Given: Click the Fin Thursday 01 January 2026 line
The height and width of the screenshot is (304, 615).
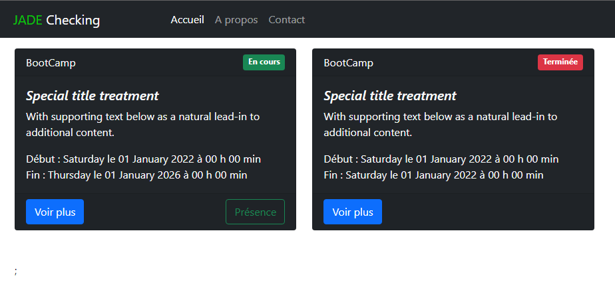Looking at the screenshot, I should tap(136, 175).
